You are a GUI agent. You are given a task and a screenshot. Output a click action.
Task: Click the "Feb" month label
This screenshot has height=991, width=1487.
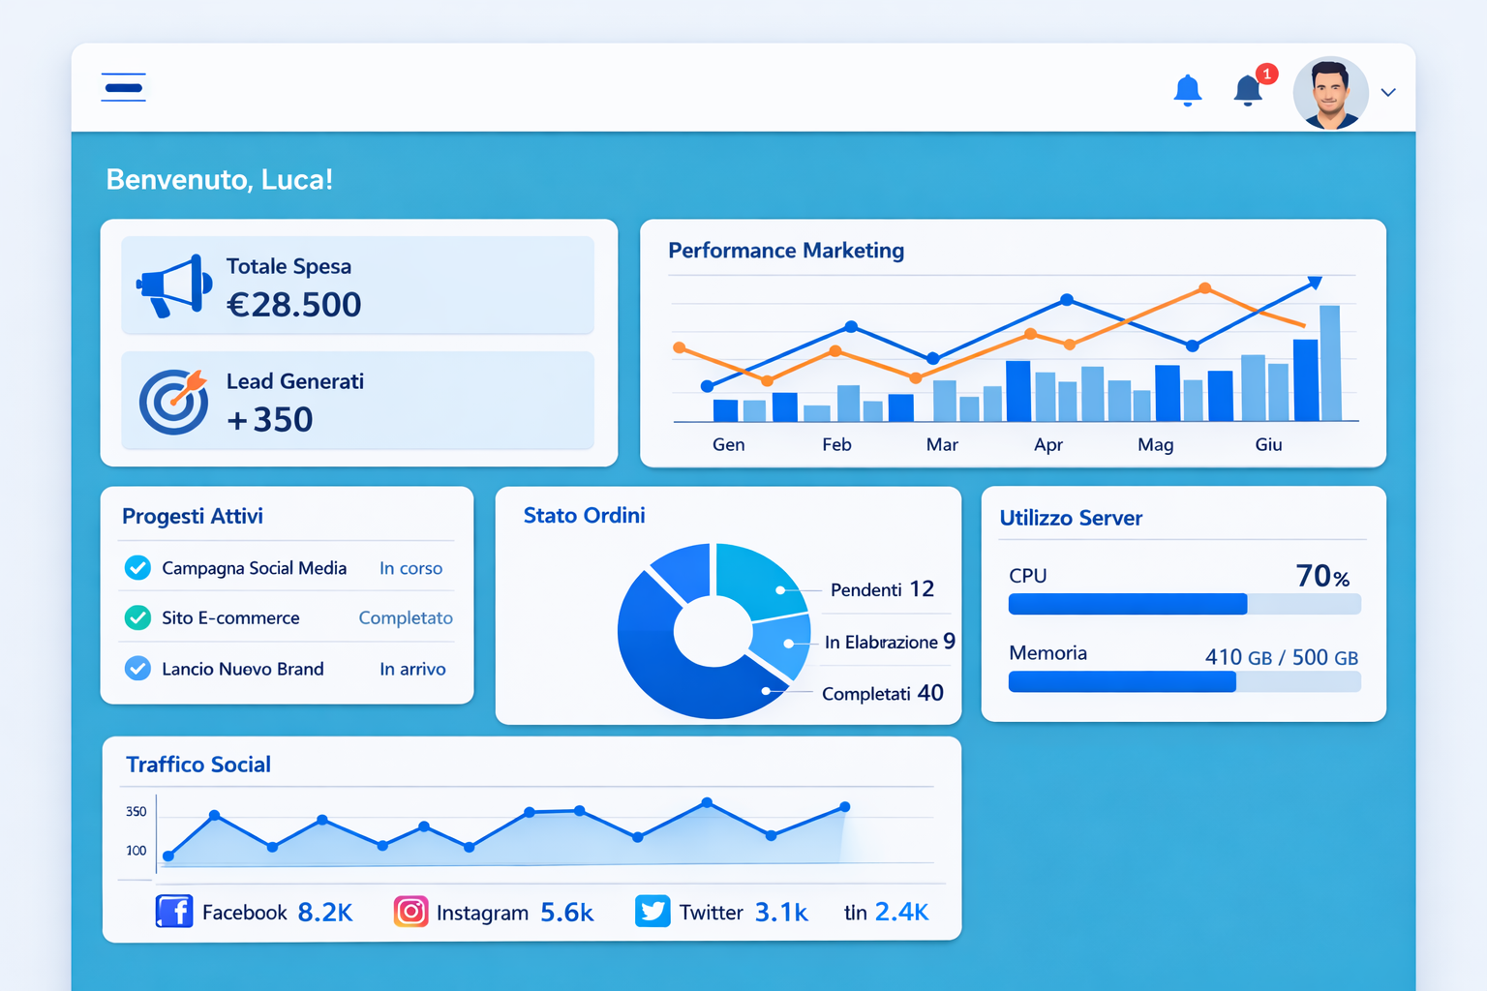click(x=837, y=444)
